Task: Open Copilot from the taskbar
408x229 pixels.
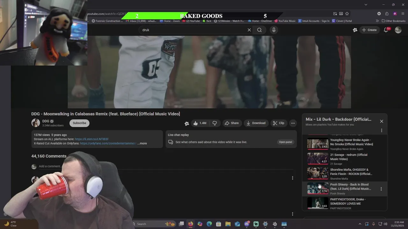Action: click(200, 224)
